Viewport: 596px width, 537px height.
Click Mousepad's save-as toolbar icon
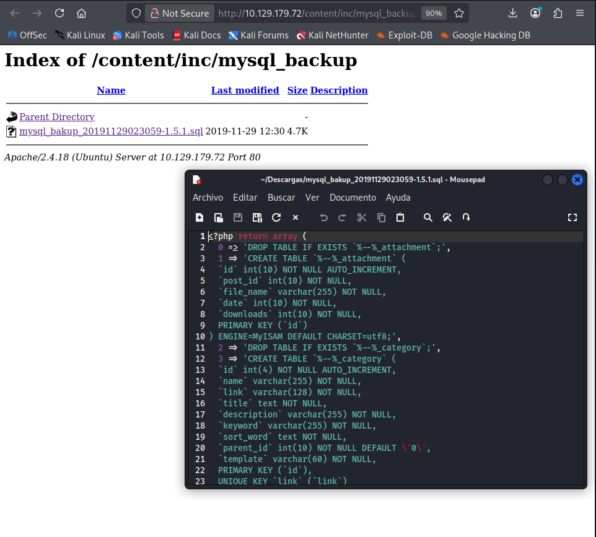coord(257,217)
